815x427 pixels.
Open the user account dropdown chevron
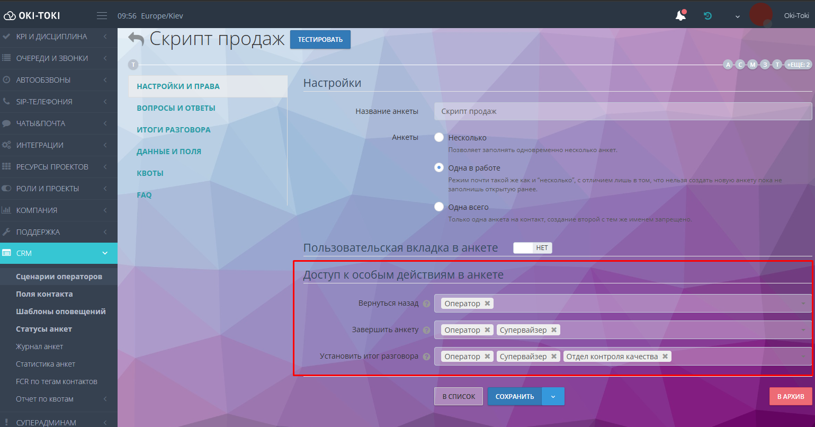click(737, 16)
